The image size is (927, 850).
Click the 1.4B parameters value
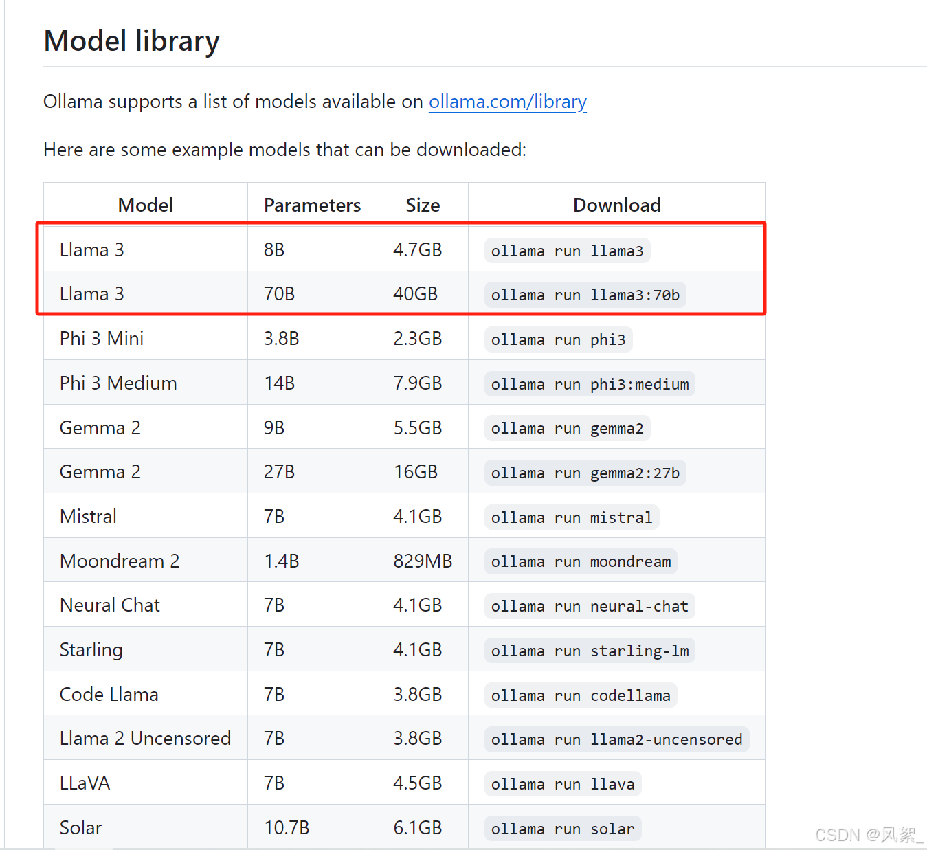click(x=281, y=561)
